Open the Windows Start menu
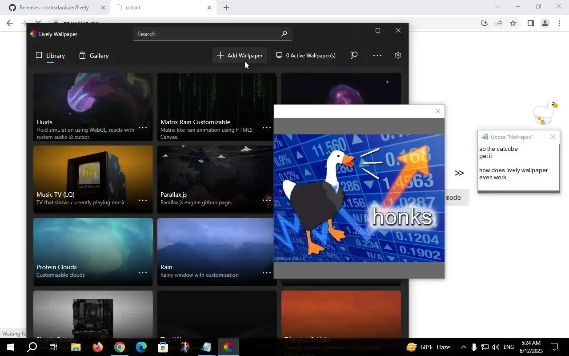The image size is (569, 356). pyautogui.click(x=11, y=347)
